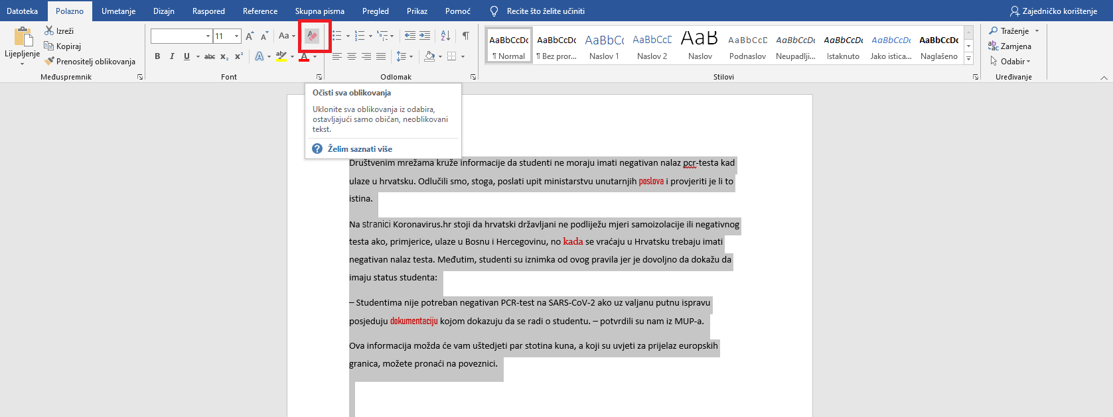Open the Reference tab

tap(260, 11)
